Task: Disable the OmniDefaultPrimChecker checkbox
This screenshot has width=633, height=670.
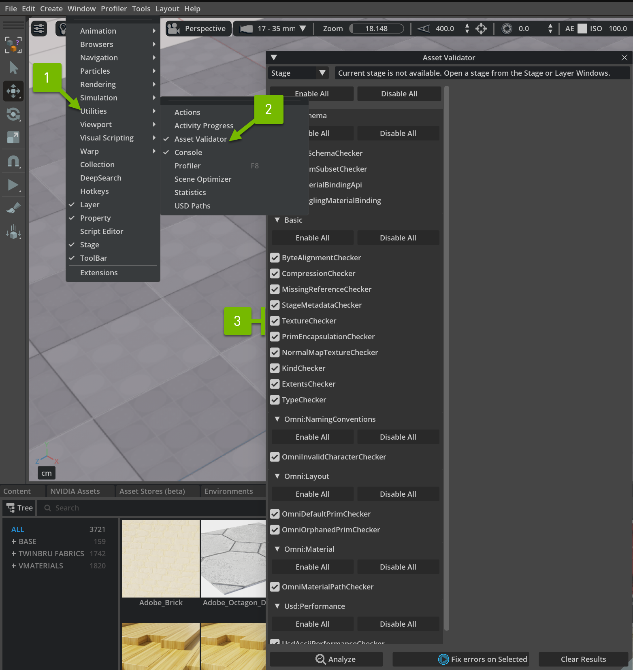Action: point(275,514)
